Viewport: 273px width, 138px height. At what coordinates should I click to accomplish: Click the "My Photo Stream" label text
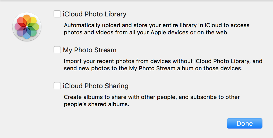click(x=90, y=50)
